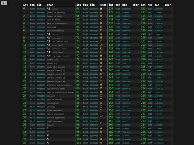Click the "<--" back button
194x145 pixels.
point(4,3)
